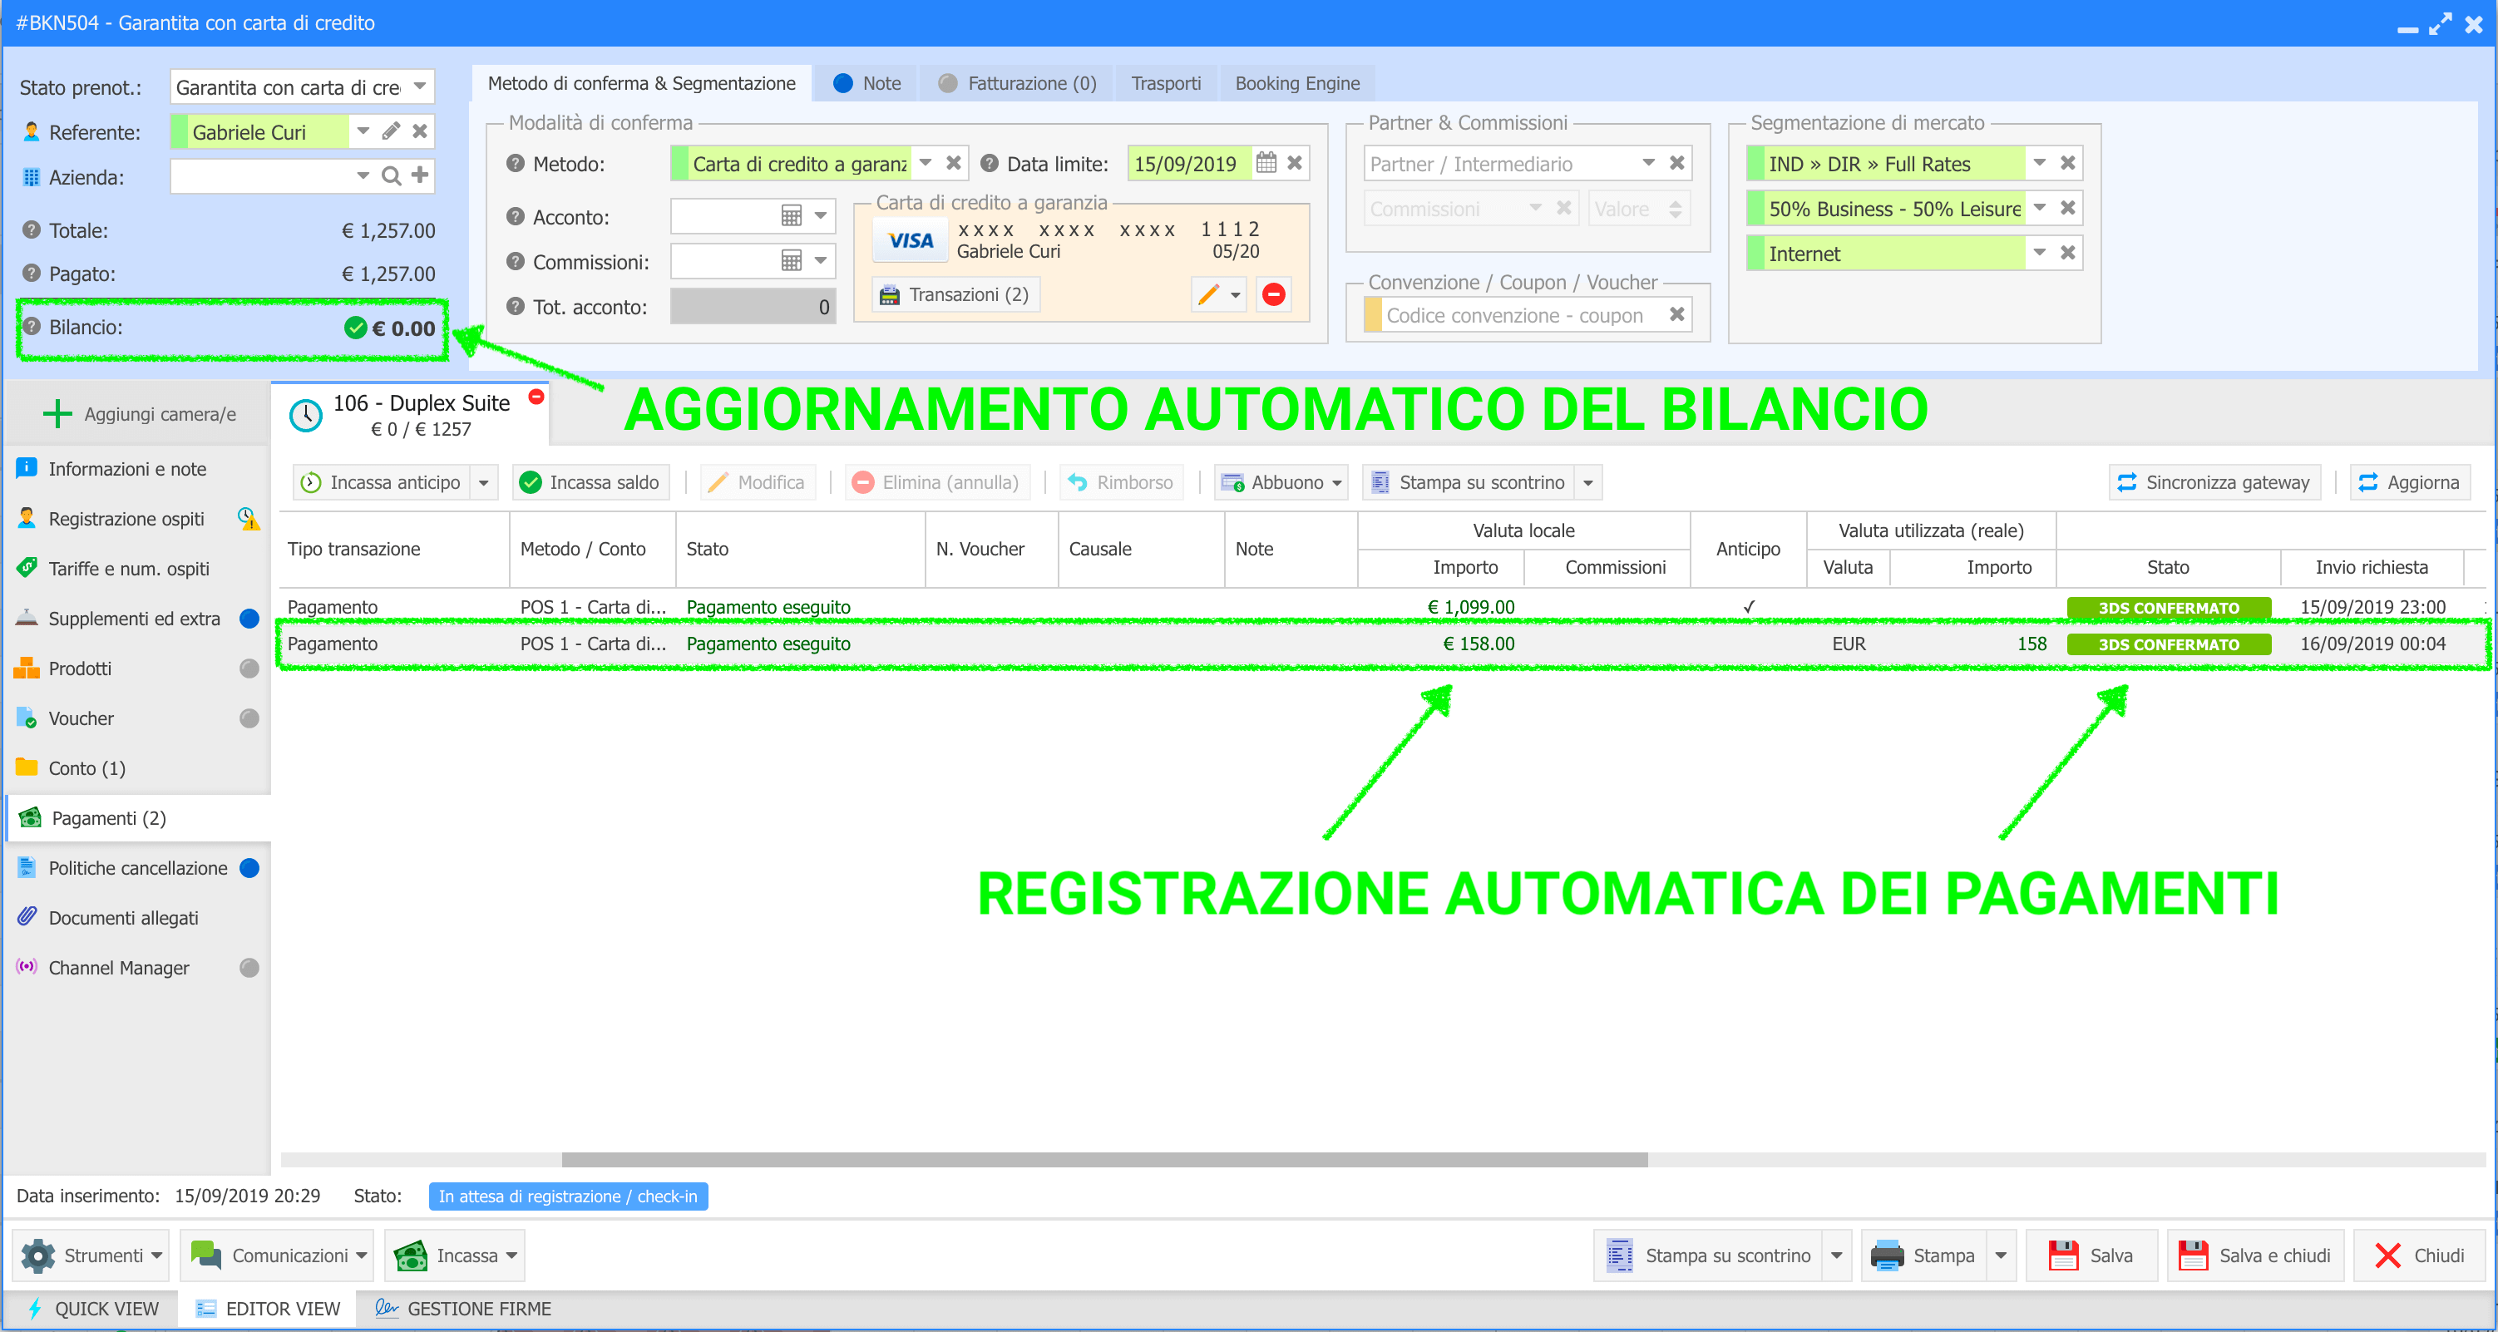The width and height of the screenshot is (2498, 1332).
Task: Expand the Stato prenot. dropdown
Action: [x=420, y=86]
